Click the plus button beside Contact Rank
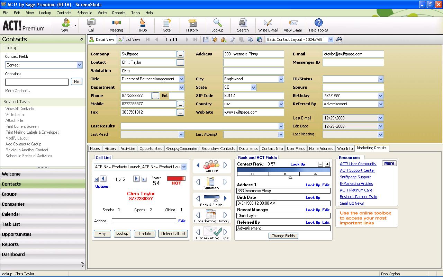Screen dimensions: 443x277 point(327,164)
